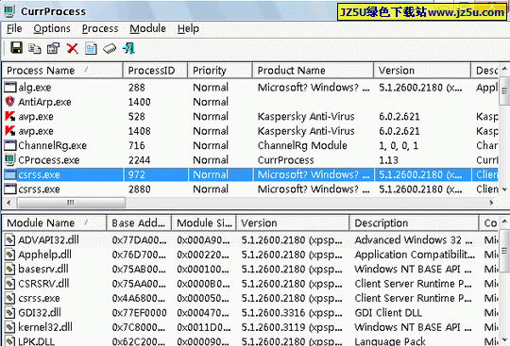Screen dimensions: 510x346
Task: Select the highlighted csrss.exe 972 row
Action: coord(250,174)
